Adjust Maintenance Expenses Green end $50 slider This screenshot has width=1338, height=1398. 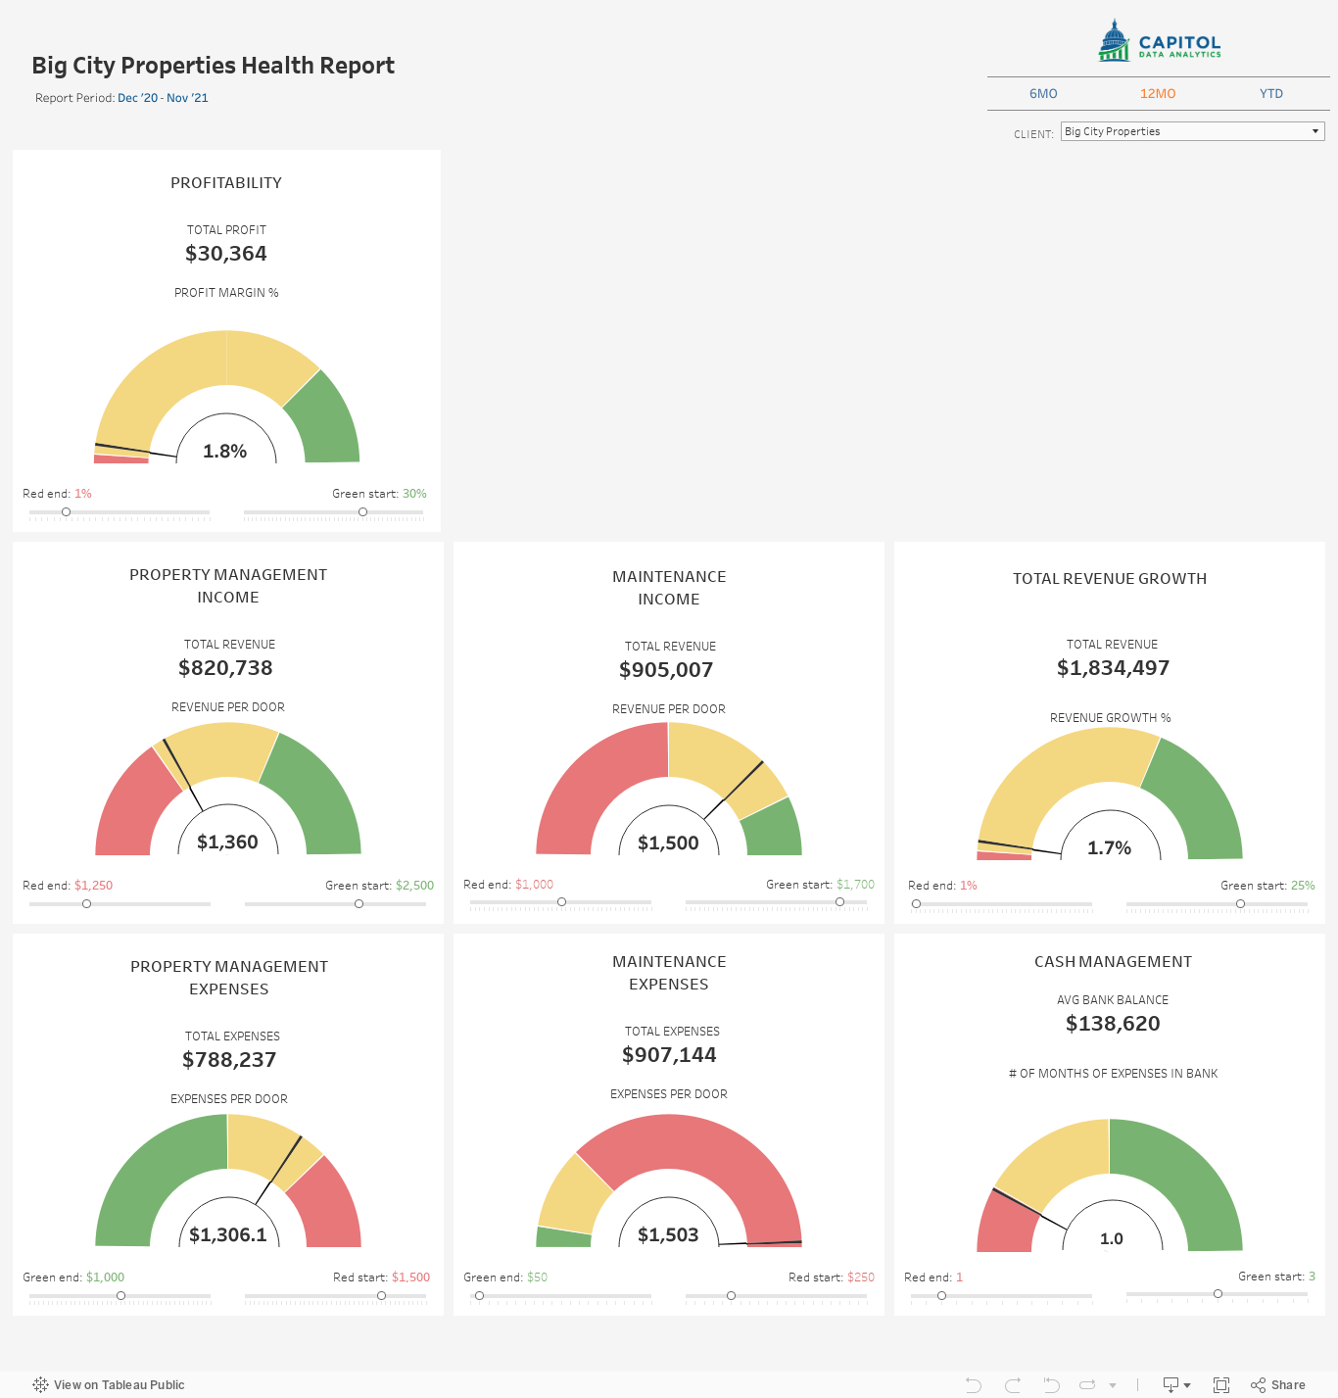pos(479,1295)
